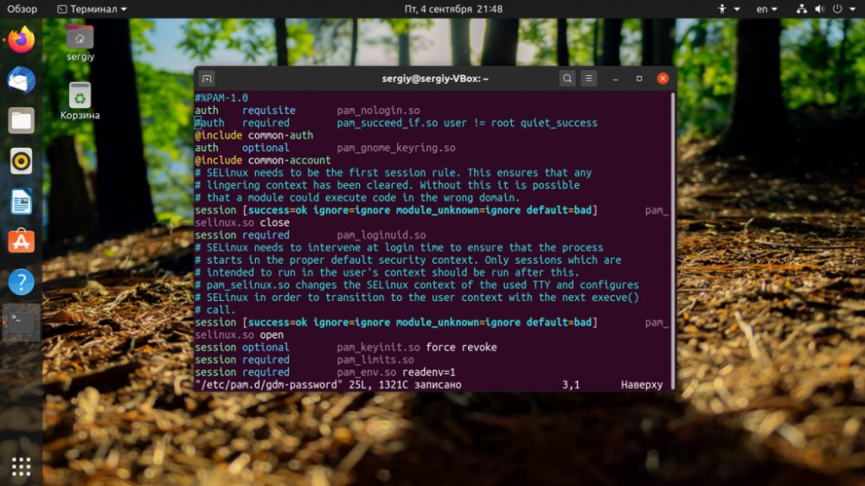This screenshot has width=865, height=486.
Task: Open the accessibility menu in top bar
Action: [x=728, y=9]
